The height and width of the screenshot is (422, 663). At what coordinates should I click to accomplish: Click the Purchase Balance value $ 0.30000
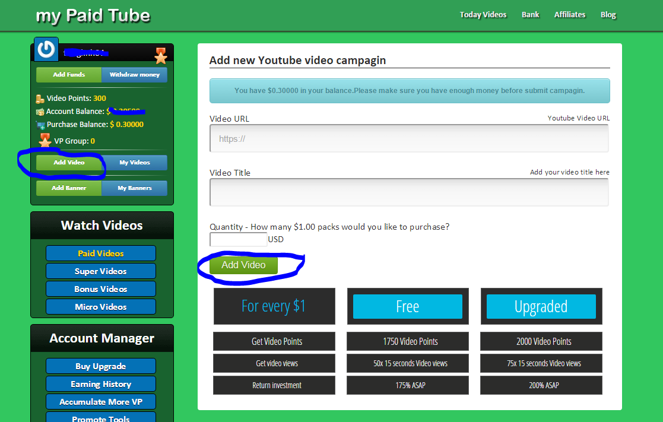point(126,124)
